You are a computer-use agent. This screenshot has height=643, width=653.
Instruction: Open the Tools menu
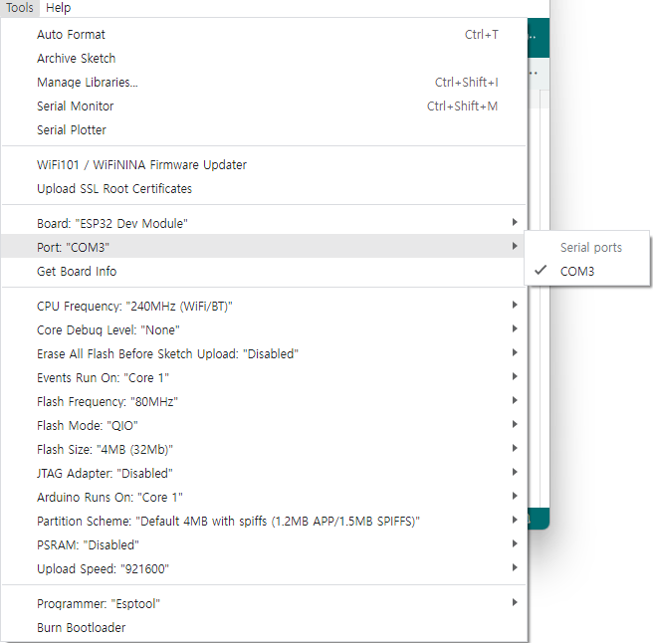coord(20,8)
